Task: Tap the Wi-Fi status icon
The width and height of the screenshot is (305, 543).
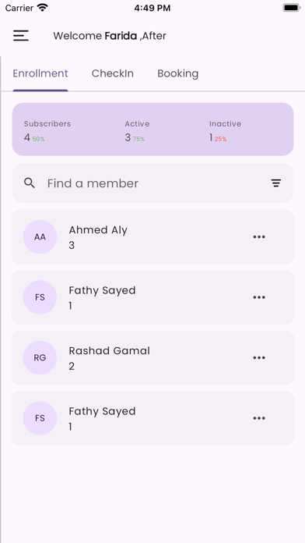Action: coord(43,8)
